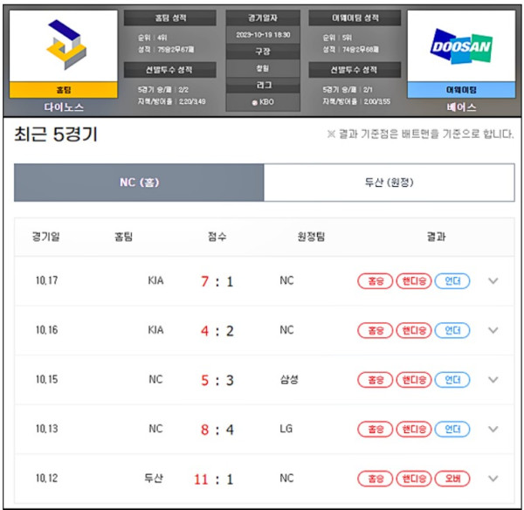
Task: Open details for the 10.13 NC vs LG game
Action: pos(493,430)
